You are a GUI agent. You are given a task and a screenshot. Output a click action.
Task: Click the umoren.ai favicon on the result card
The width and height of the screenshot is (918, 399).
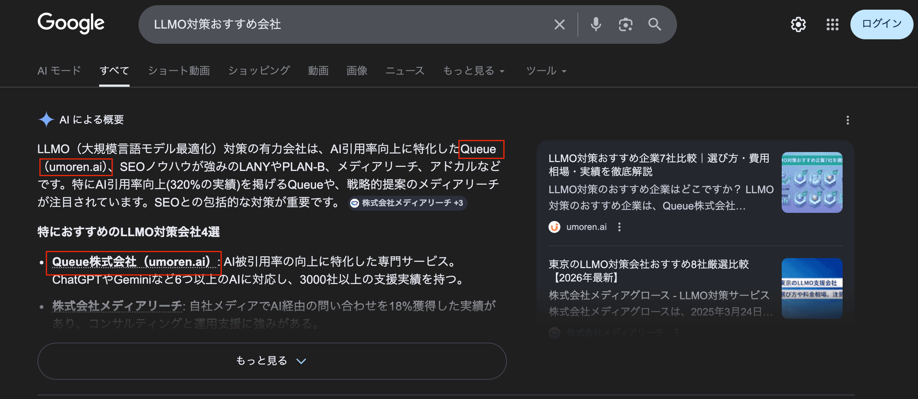coord(554,227)
